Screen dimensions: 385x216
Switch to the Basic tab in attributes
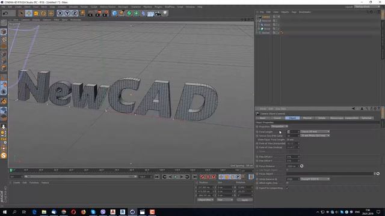[x=263, y=118]
